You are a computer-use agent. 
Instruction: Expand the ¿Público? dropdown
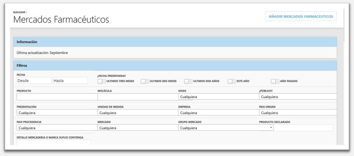pyautogui.click(x=298, y=97)
